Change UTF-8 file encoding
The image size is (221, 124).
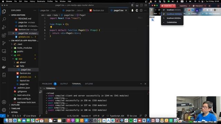tap(96, 116)
